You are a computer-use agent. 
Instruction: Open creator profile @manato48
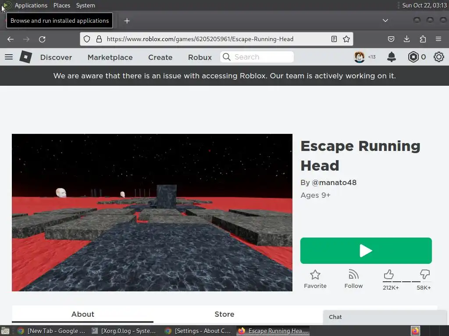334,182
